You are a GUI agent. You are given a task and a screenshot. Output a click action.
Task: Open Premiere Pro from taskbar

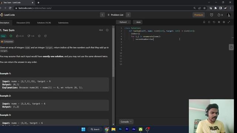click(127, 129)
